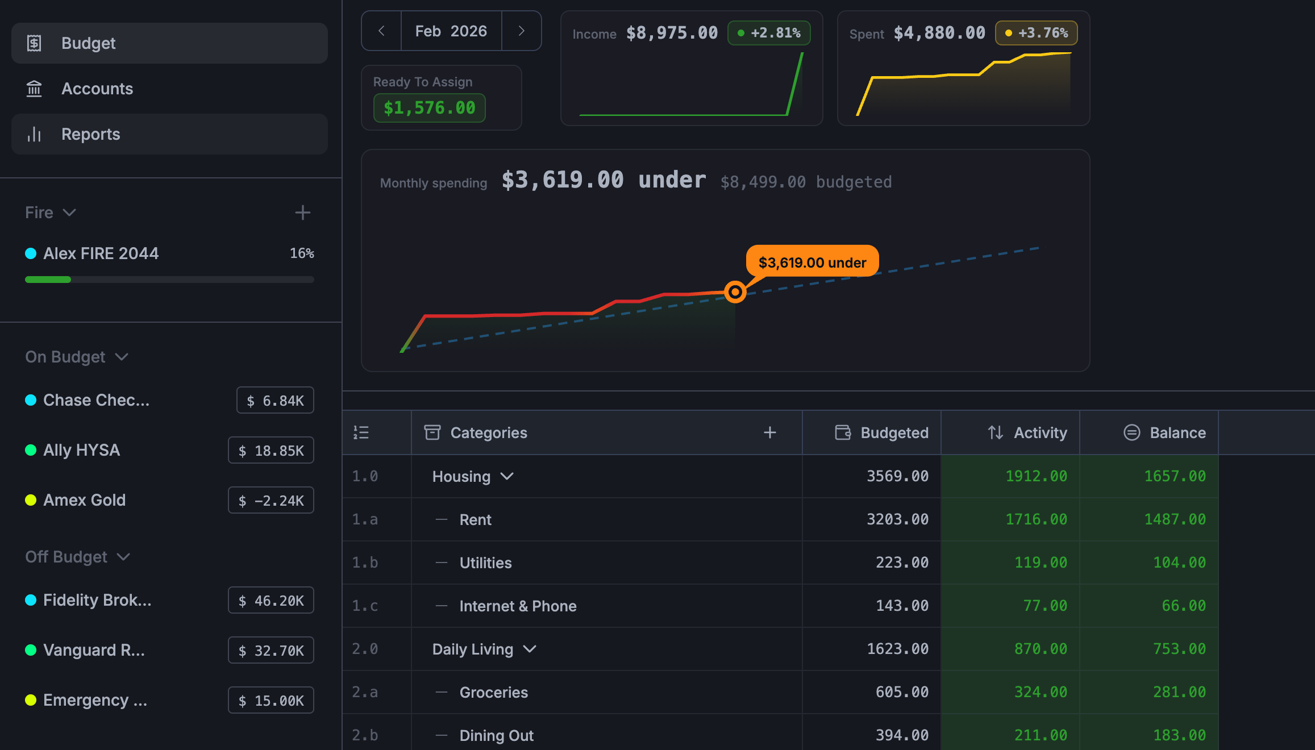Click the Accounts bank building icon
The image size is (1315, 750).
coord(34,89)
